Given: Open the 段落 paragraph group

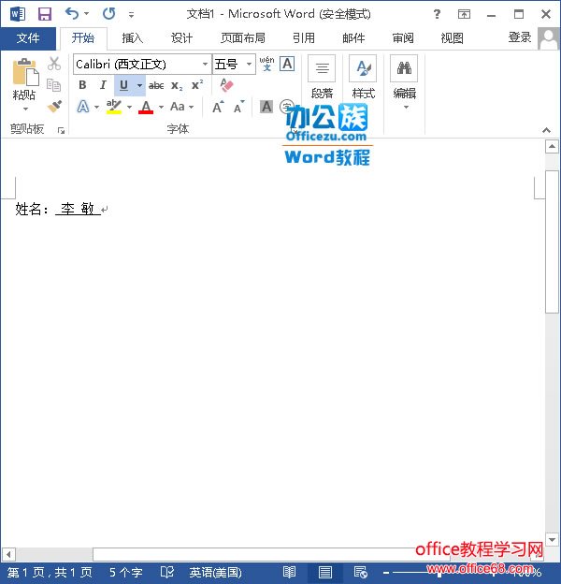Looking at the screenshot, I should (x=322, y=78).
